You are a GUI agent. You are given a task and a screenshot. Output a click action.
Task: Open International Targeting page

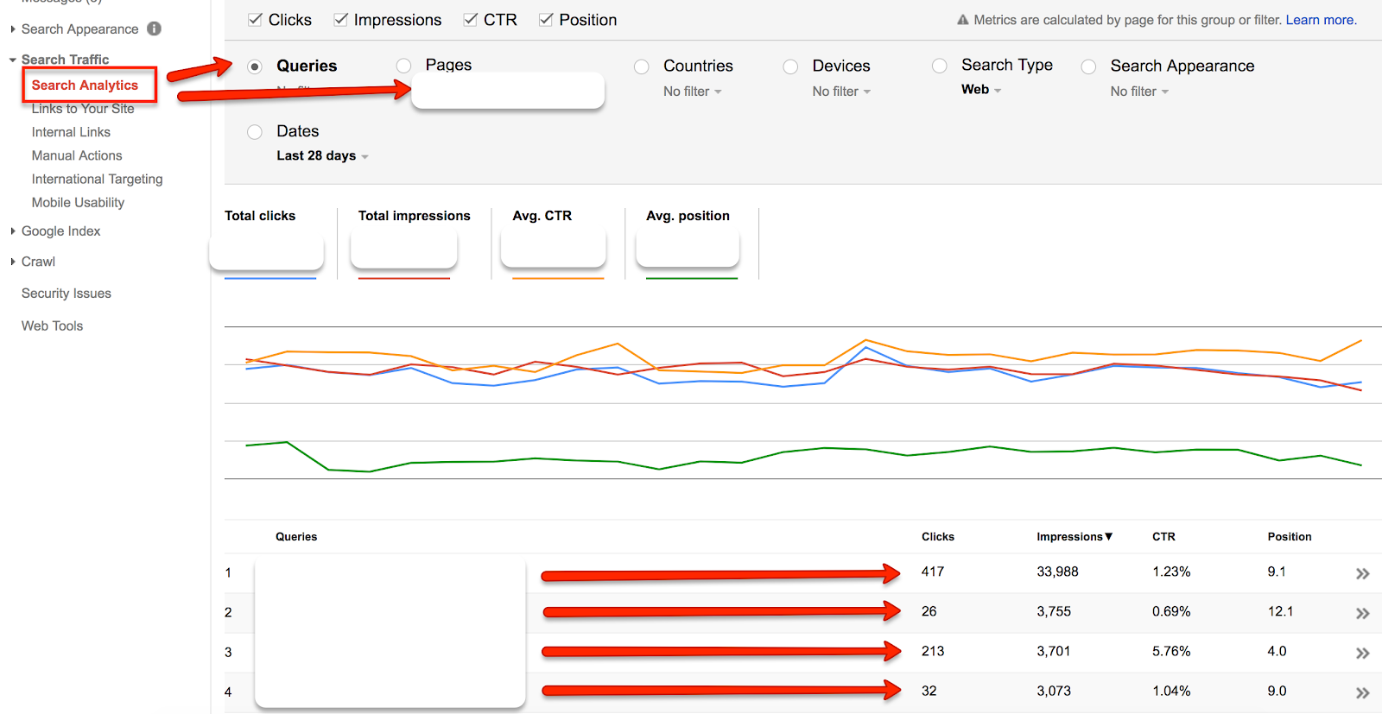(97, 179)
